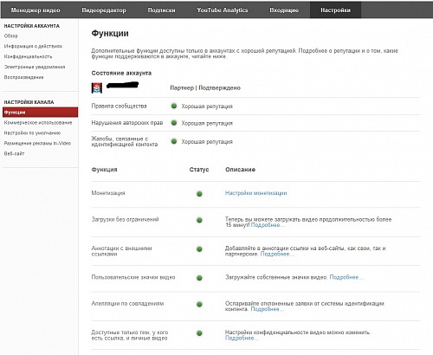Open the Видеоредактор tab
The width and height of the screenshot is (433, 355).
(104, 10)
